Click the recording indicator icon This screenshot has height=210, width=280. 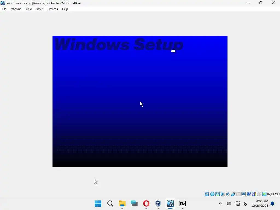click(x=249, y=194)
